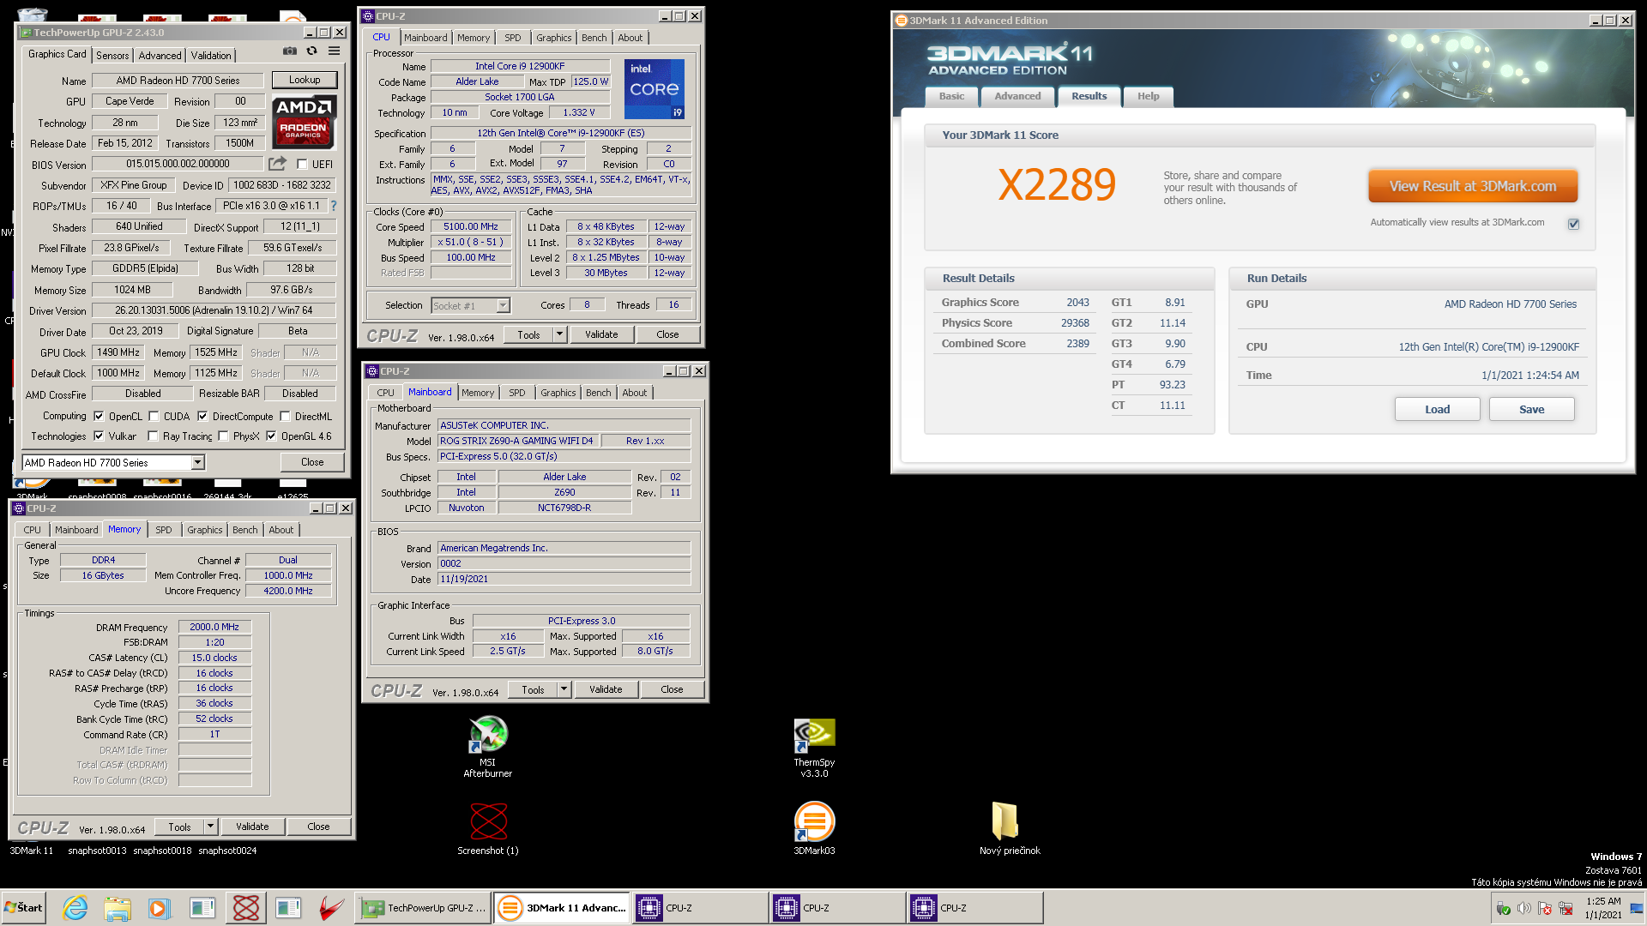Click the X2289 score text
The height and width of the screenshot is (926, 1647).
coord(1057,185)
